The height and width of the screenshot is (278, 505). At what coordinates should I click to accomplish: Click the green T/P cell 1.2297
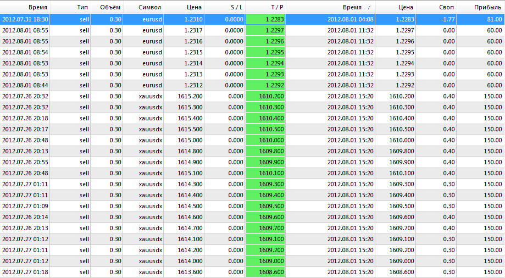[265, 30]
